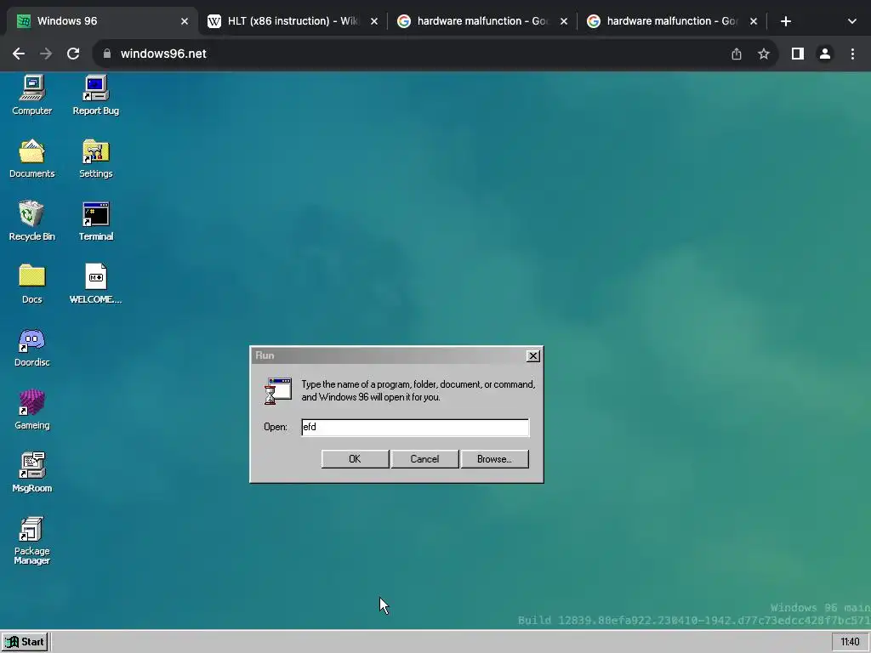Open the Chrome three-dot menu

pyautogui.click(x=852, y=54)
